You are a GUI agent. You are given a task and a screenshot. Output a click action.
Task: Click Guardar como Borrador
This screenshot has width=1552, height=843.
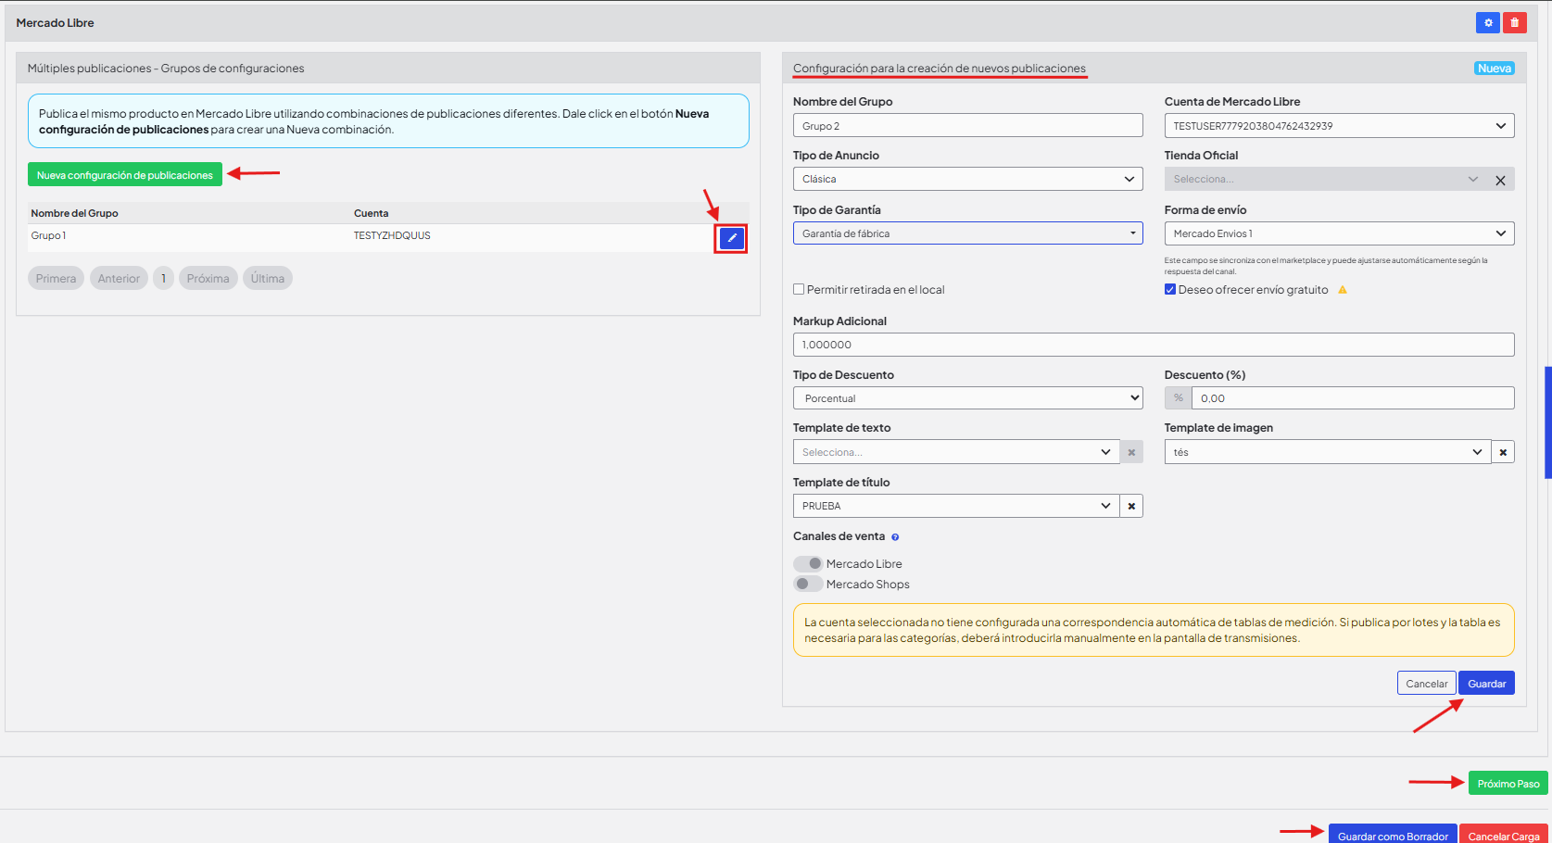(x=1393, y=834)
